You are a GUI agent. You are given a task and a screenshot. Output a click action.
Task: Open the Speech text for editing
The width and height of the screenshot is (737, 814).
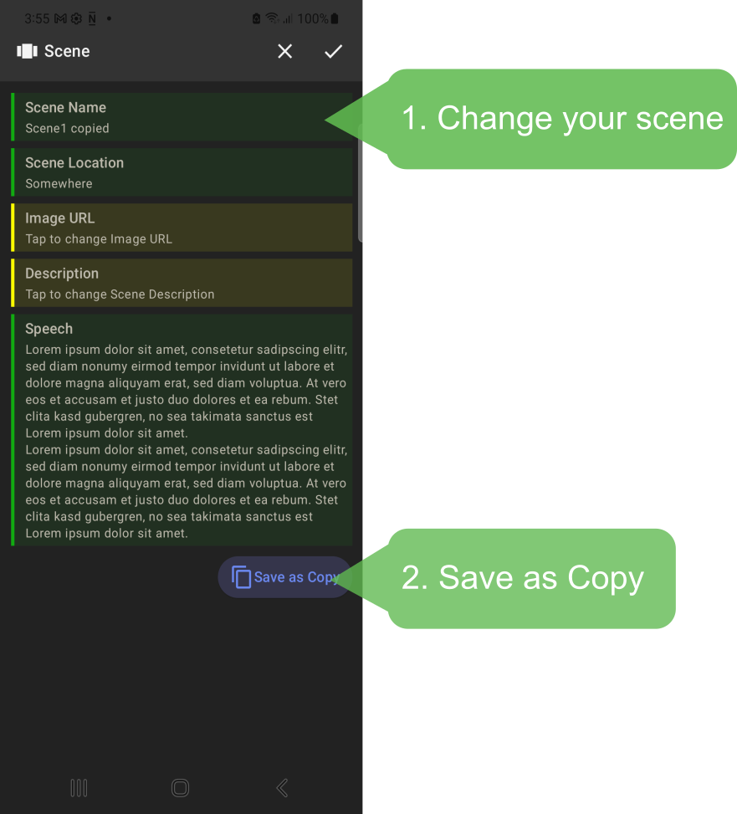(x=182, y=430)
